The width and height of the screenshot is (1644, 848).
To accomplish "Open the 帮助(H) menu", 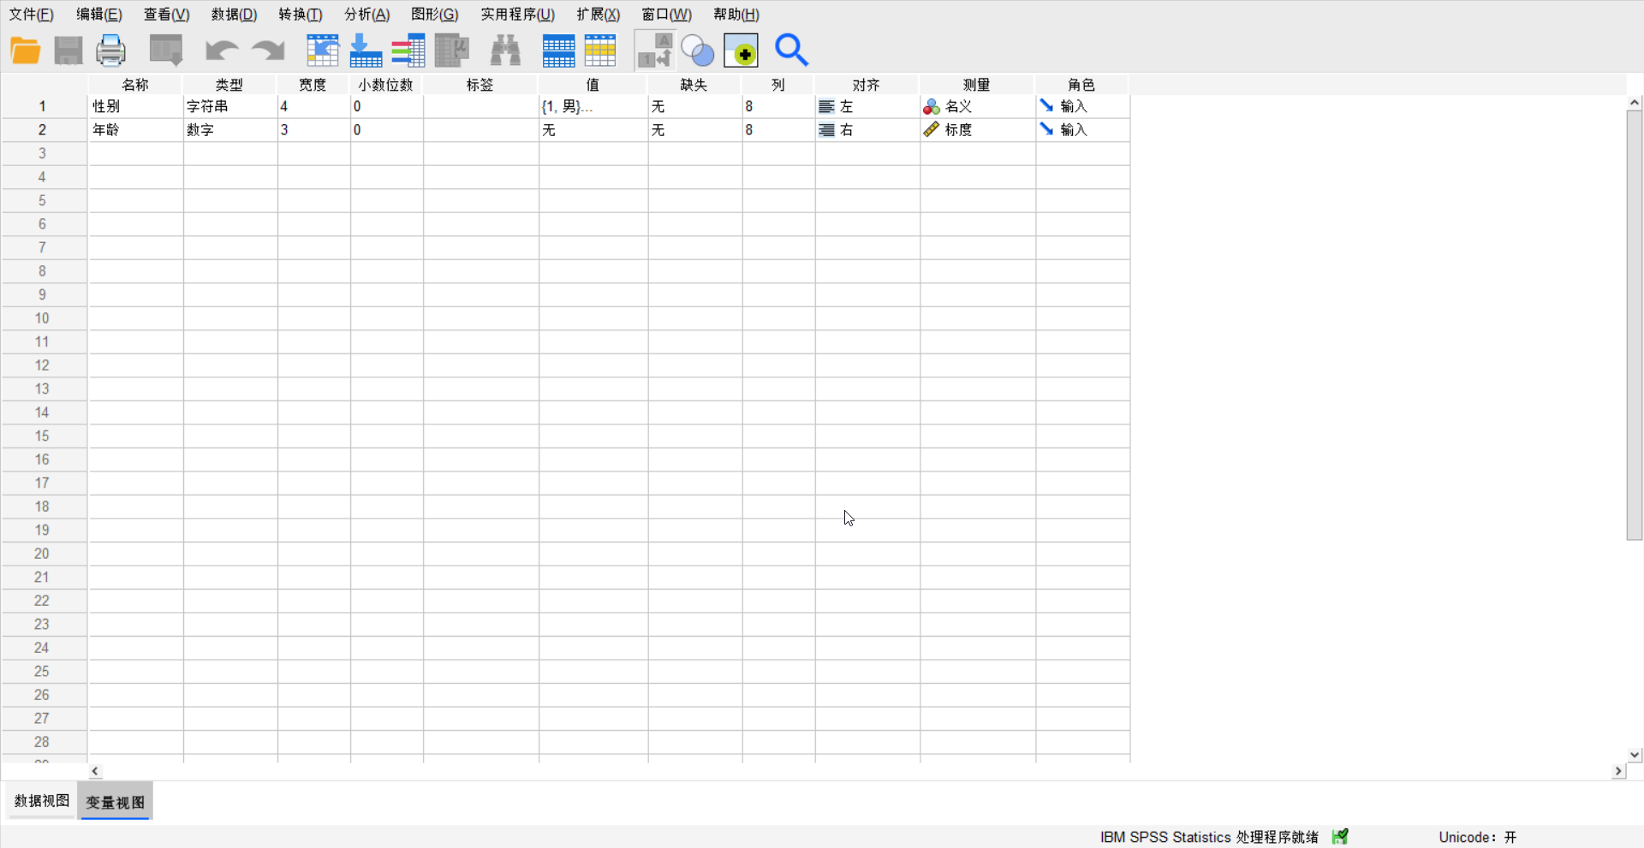I will [x=736, y=15].
